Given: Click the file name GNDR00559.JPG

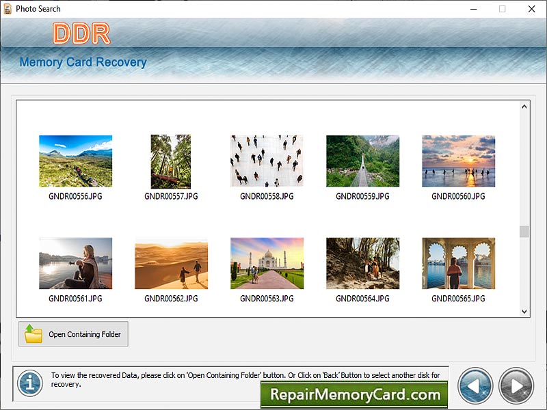Looking at the screenshot, I should 362,196.
